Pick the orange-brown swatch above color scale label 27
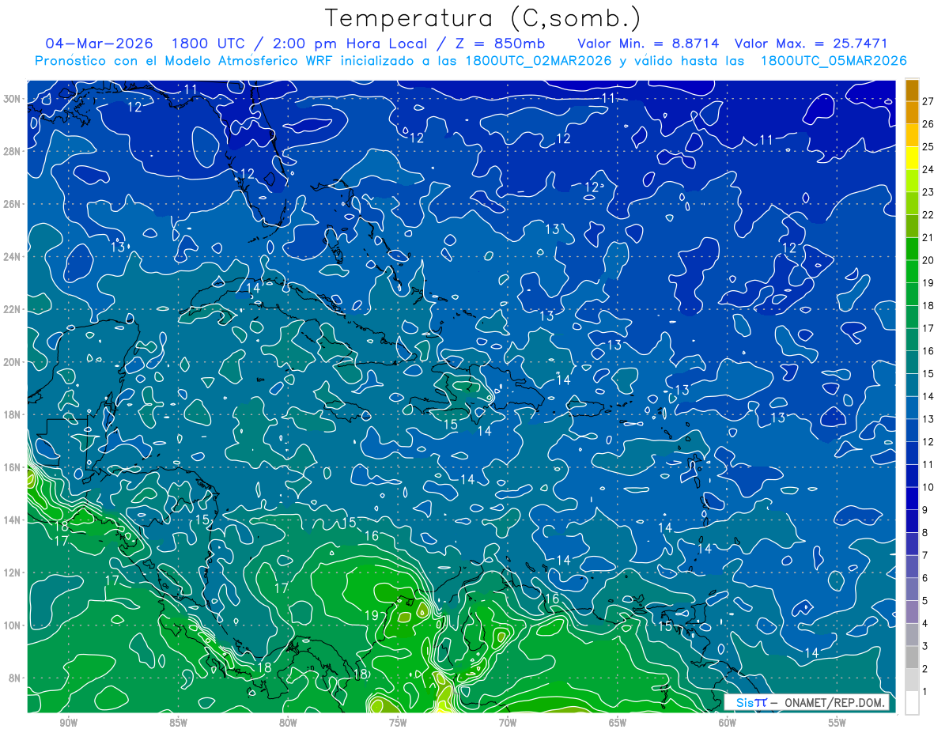The width and height of the screenshot is (949, 733). tap(912, 89)
